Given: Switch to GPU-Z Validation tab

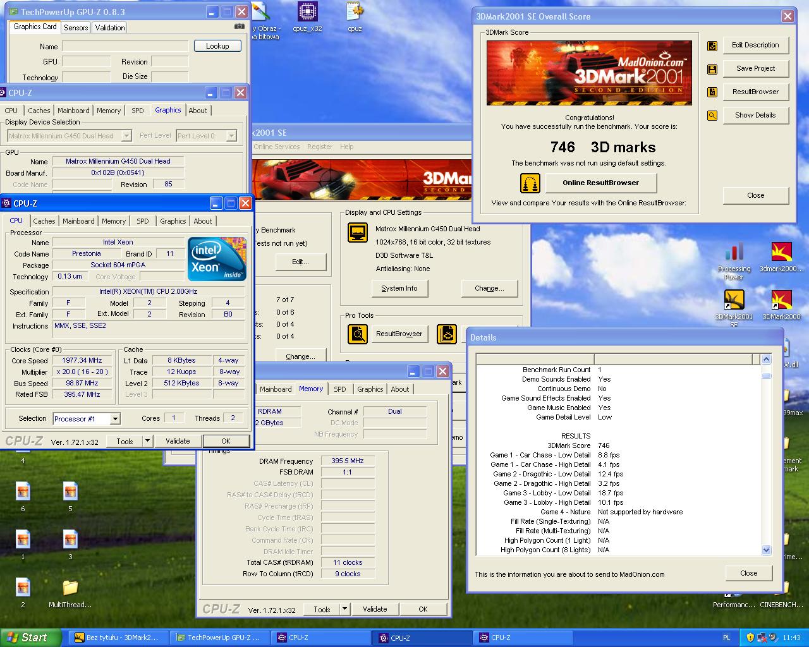Looking at the screenshot, I should (x=110, y=28).
